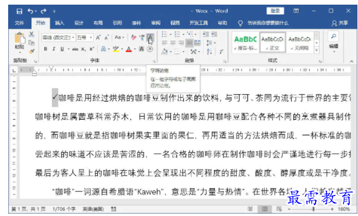Open the font name dropdown
Screen dimensions: 358x216
(73, 37)
